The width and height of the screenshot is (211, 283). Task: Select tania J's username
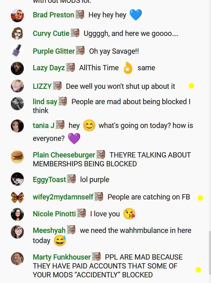pyautogui.click(x=43, y=126)
